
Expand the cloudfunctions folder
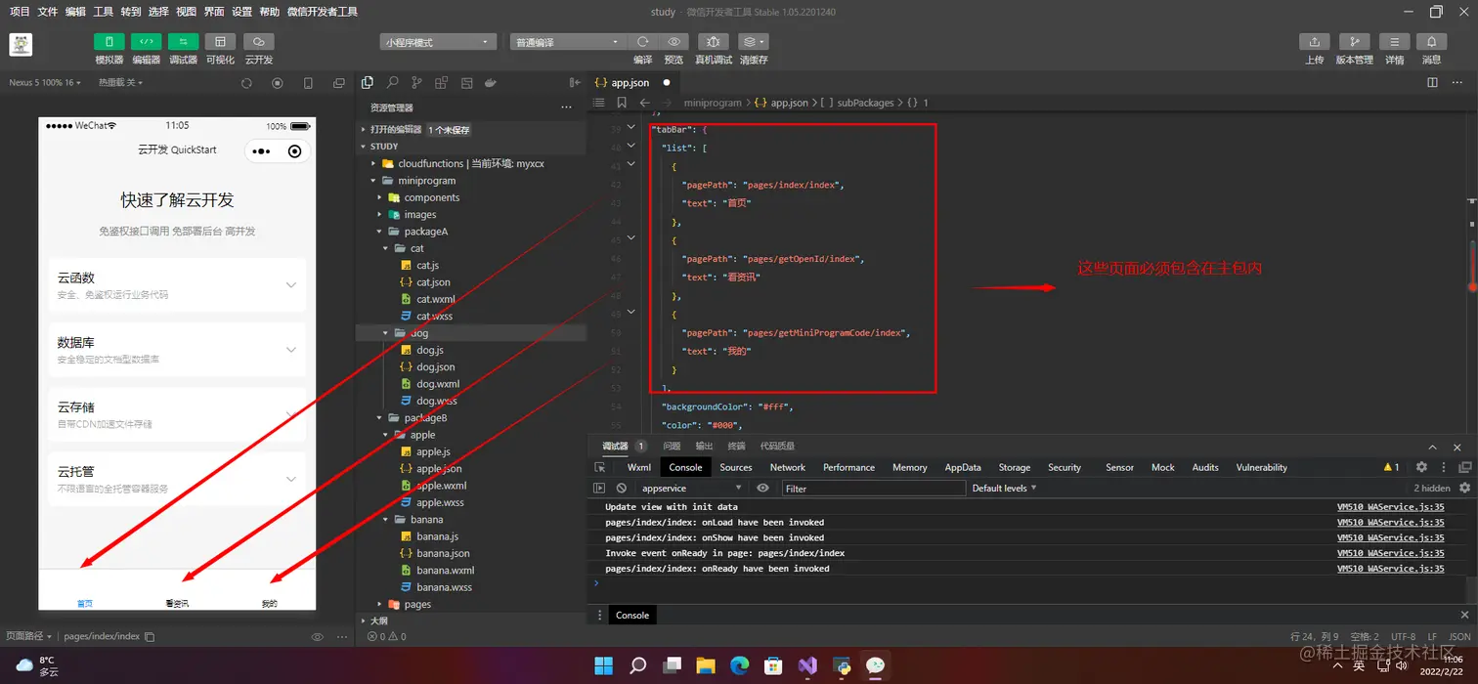click(472, 164)
